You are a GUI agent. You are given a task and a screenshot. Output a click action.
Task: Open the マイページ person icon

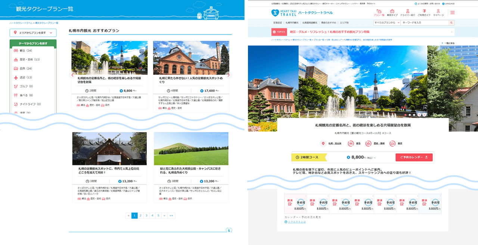tap(438, 13)
